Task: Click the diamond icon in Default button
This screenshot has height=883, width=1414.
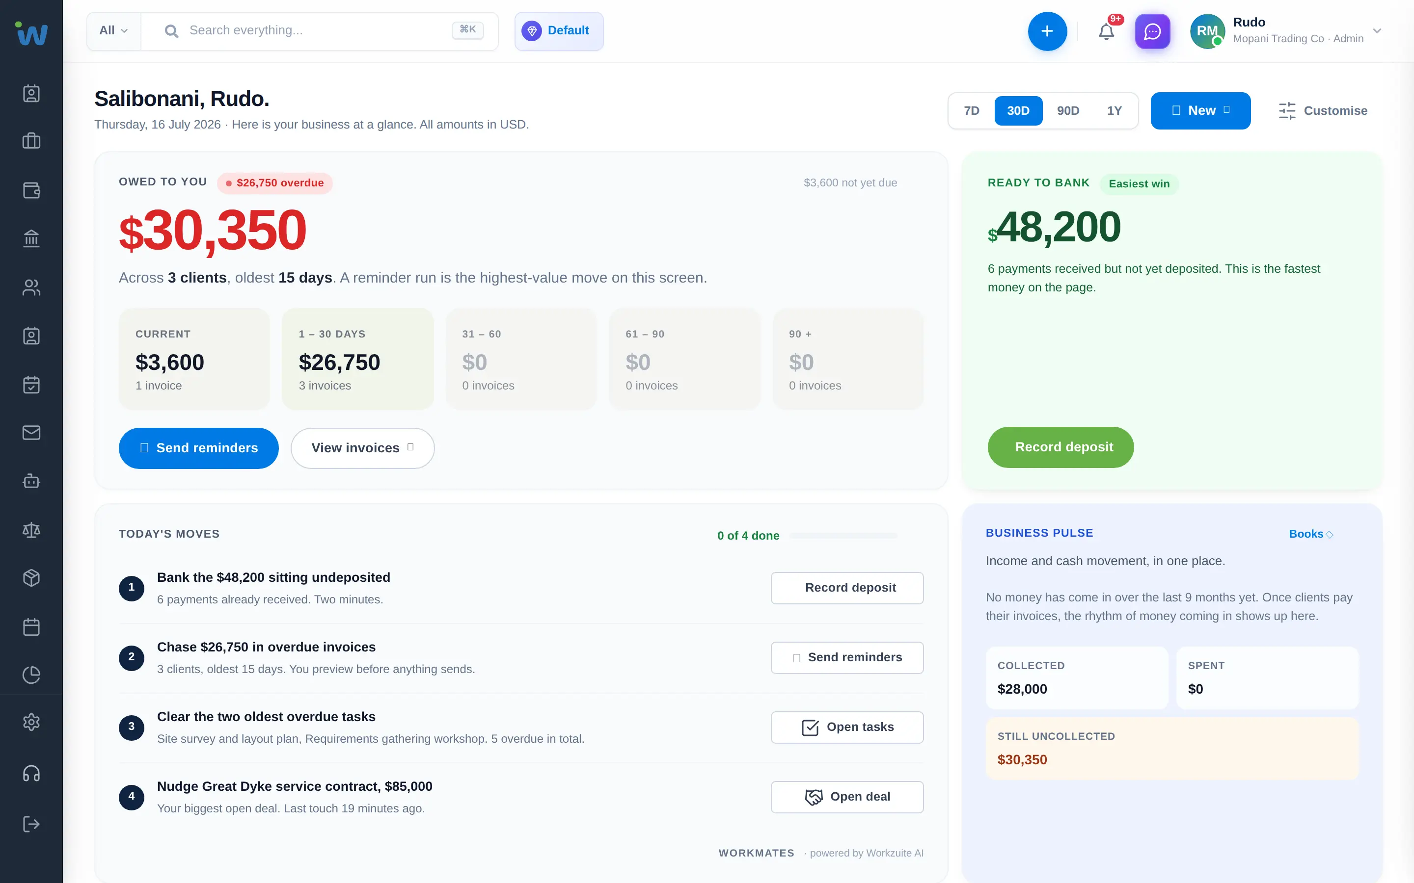Action: click(x=532, y=31)
